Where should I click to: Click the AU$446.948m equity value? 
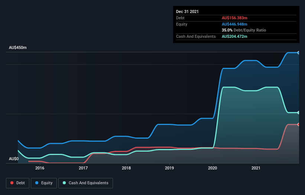(234, 24)
